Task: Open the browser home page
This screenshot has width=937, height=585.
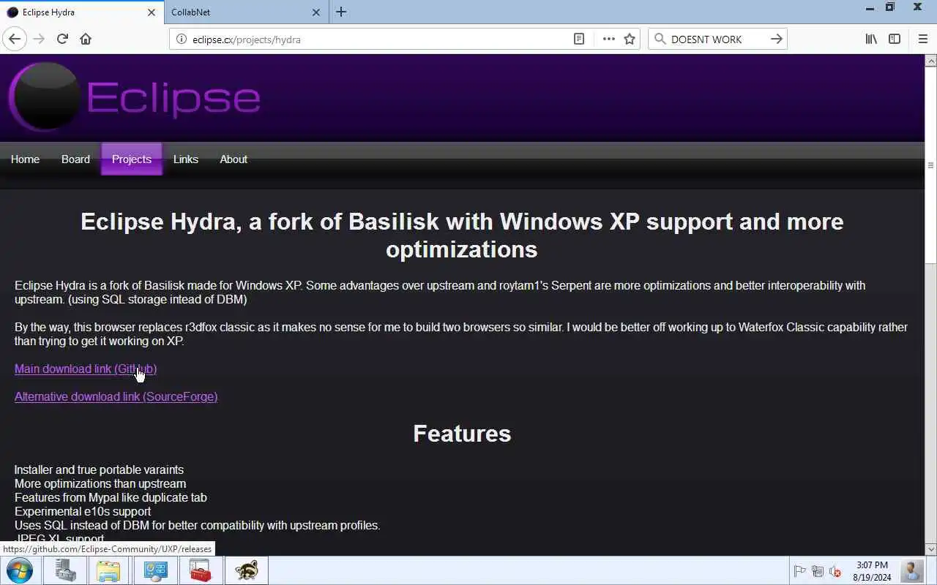Action: click(x=86, y=39)
